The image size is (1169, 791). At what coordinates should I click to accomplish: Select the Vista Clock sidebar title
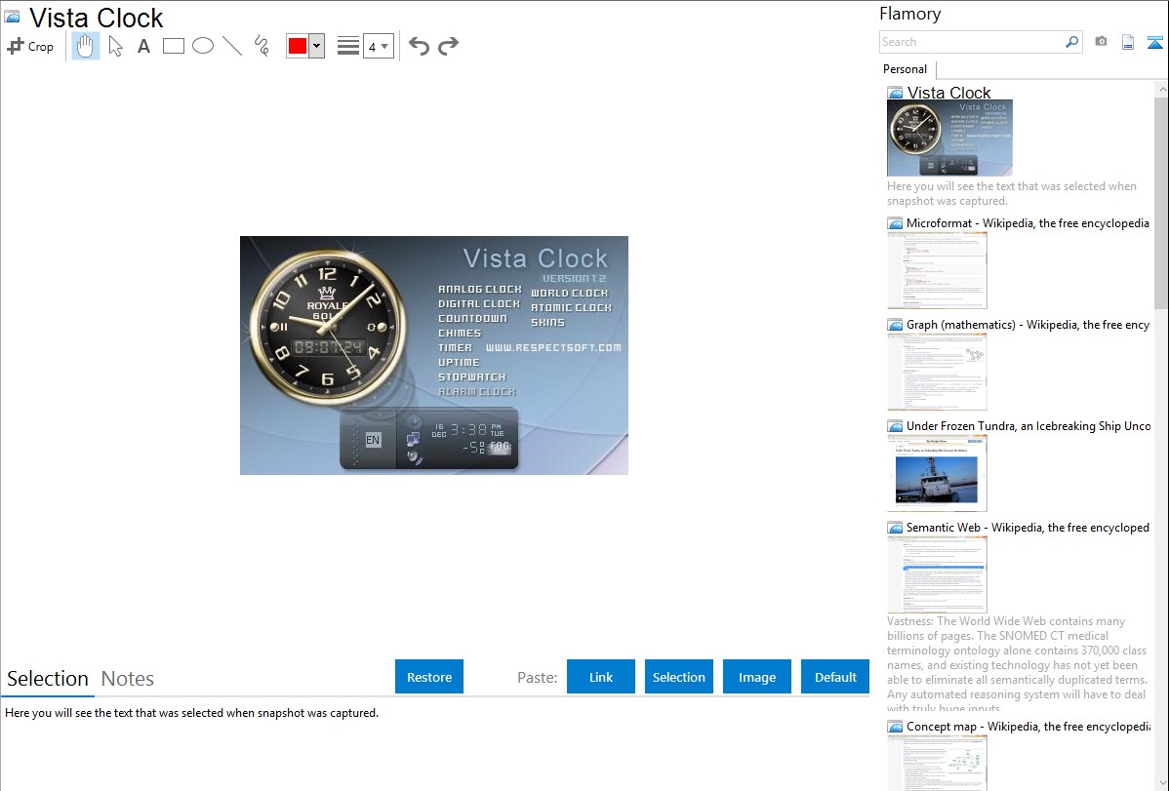pos(948,93)
